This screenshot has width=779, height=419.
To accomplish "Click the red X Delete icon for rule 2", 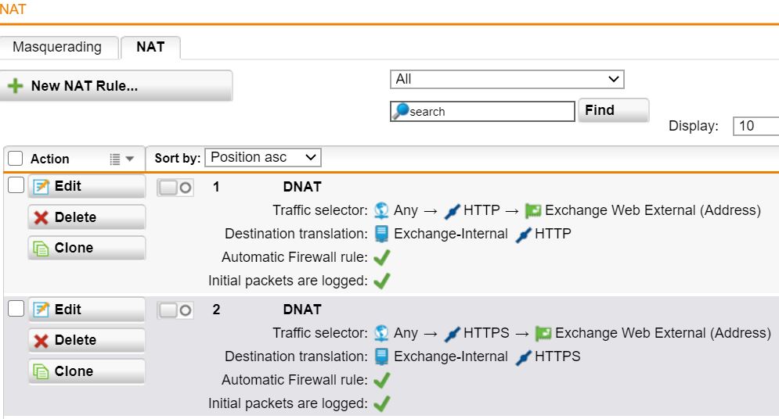I will [41, 341].
